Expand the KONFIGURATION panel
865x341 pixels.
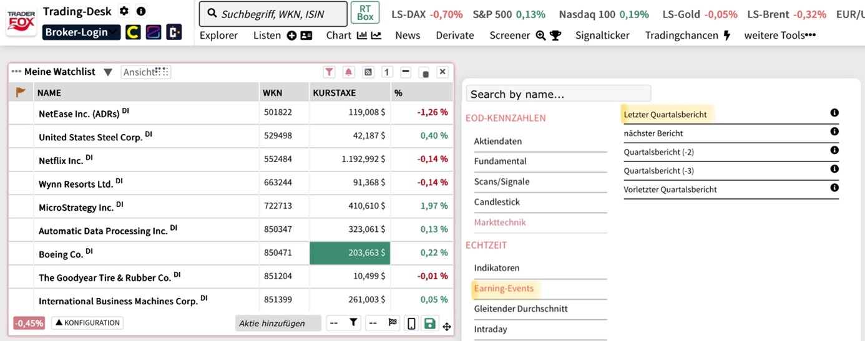87,323
